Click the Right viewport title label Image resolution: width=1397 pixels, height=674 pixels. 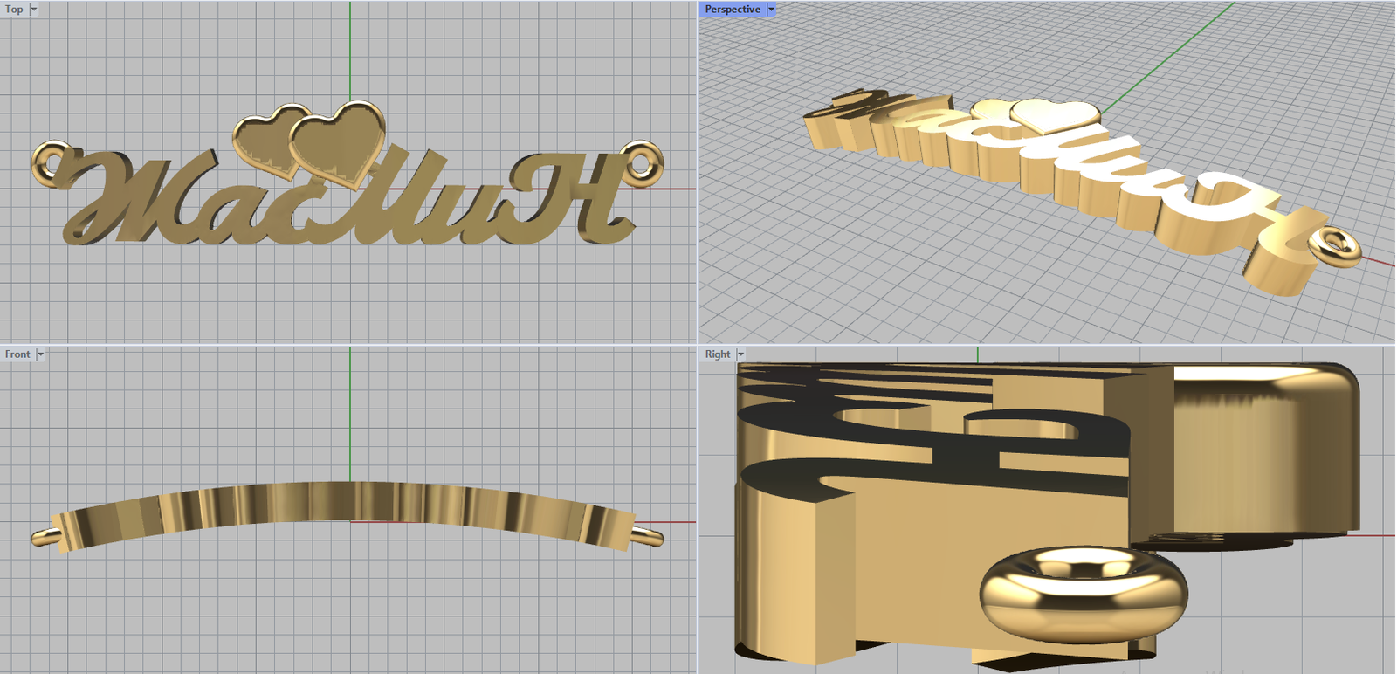(717, 354)
